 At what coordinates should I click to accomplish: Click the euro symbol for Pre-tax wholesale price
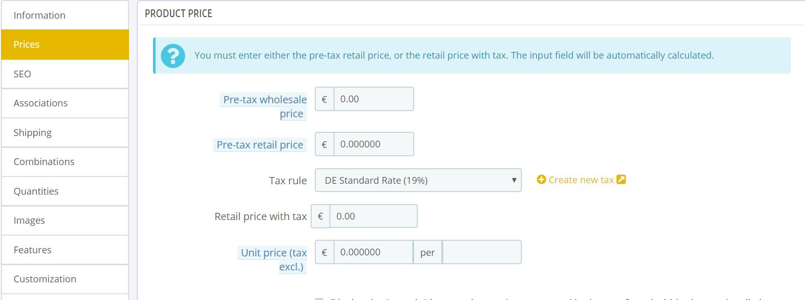click(325, 99)
